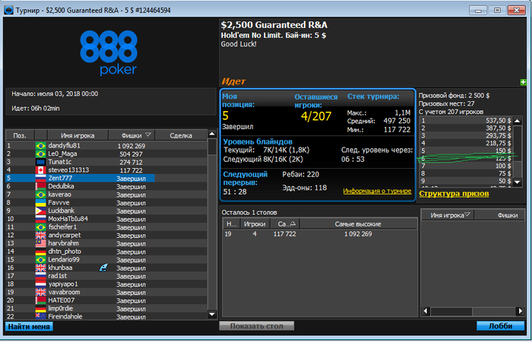Click the Brazil flag next to kaverao
The height and width of the screenshot is (342, 532).
[41, 195]
